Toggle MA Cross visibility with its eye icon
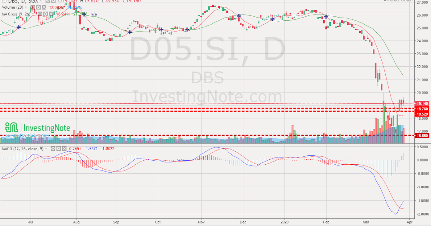 pyautogui.click(x=40, y=14)
